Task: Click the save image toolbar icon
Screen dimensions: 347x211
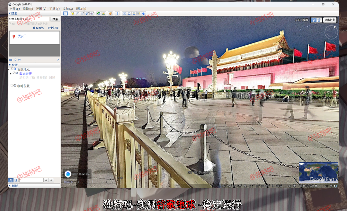Action: tap(134, 13)
